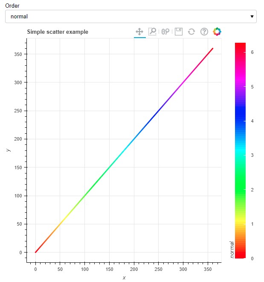
Task: Click x-axis tick label 100
Action: click(x=84, y=269)
